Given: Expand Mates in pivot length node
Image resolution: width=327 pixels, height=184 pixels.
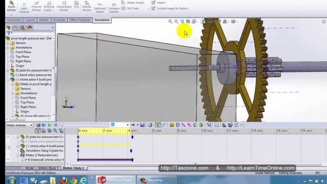Looking at the screenshot, I should (x=13, y=84).
